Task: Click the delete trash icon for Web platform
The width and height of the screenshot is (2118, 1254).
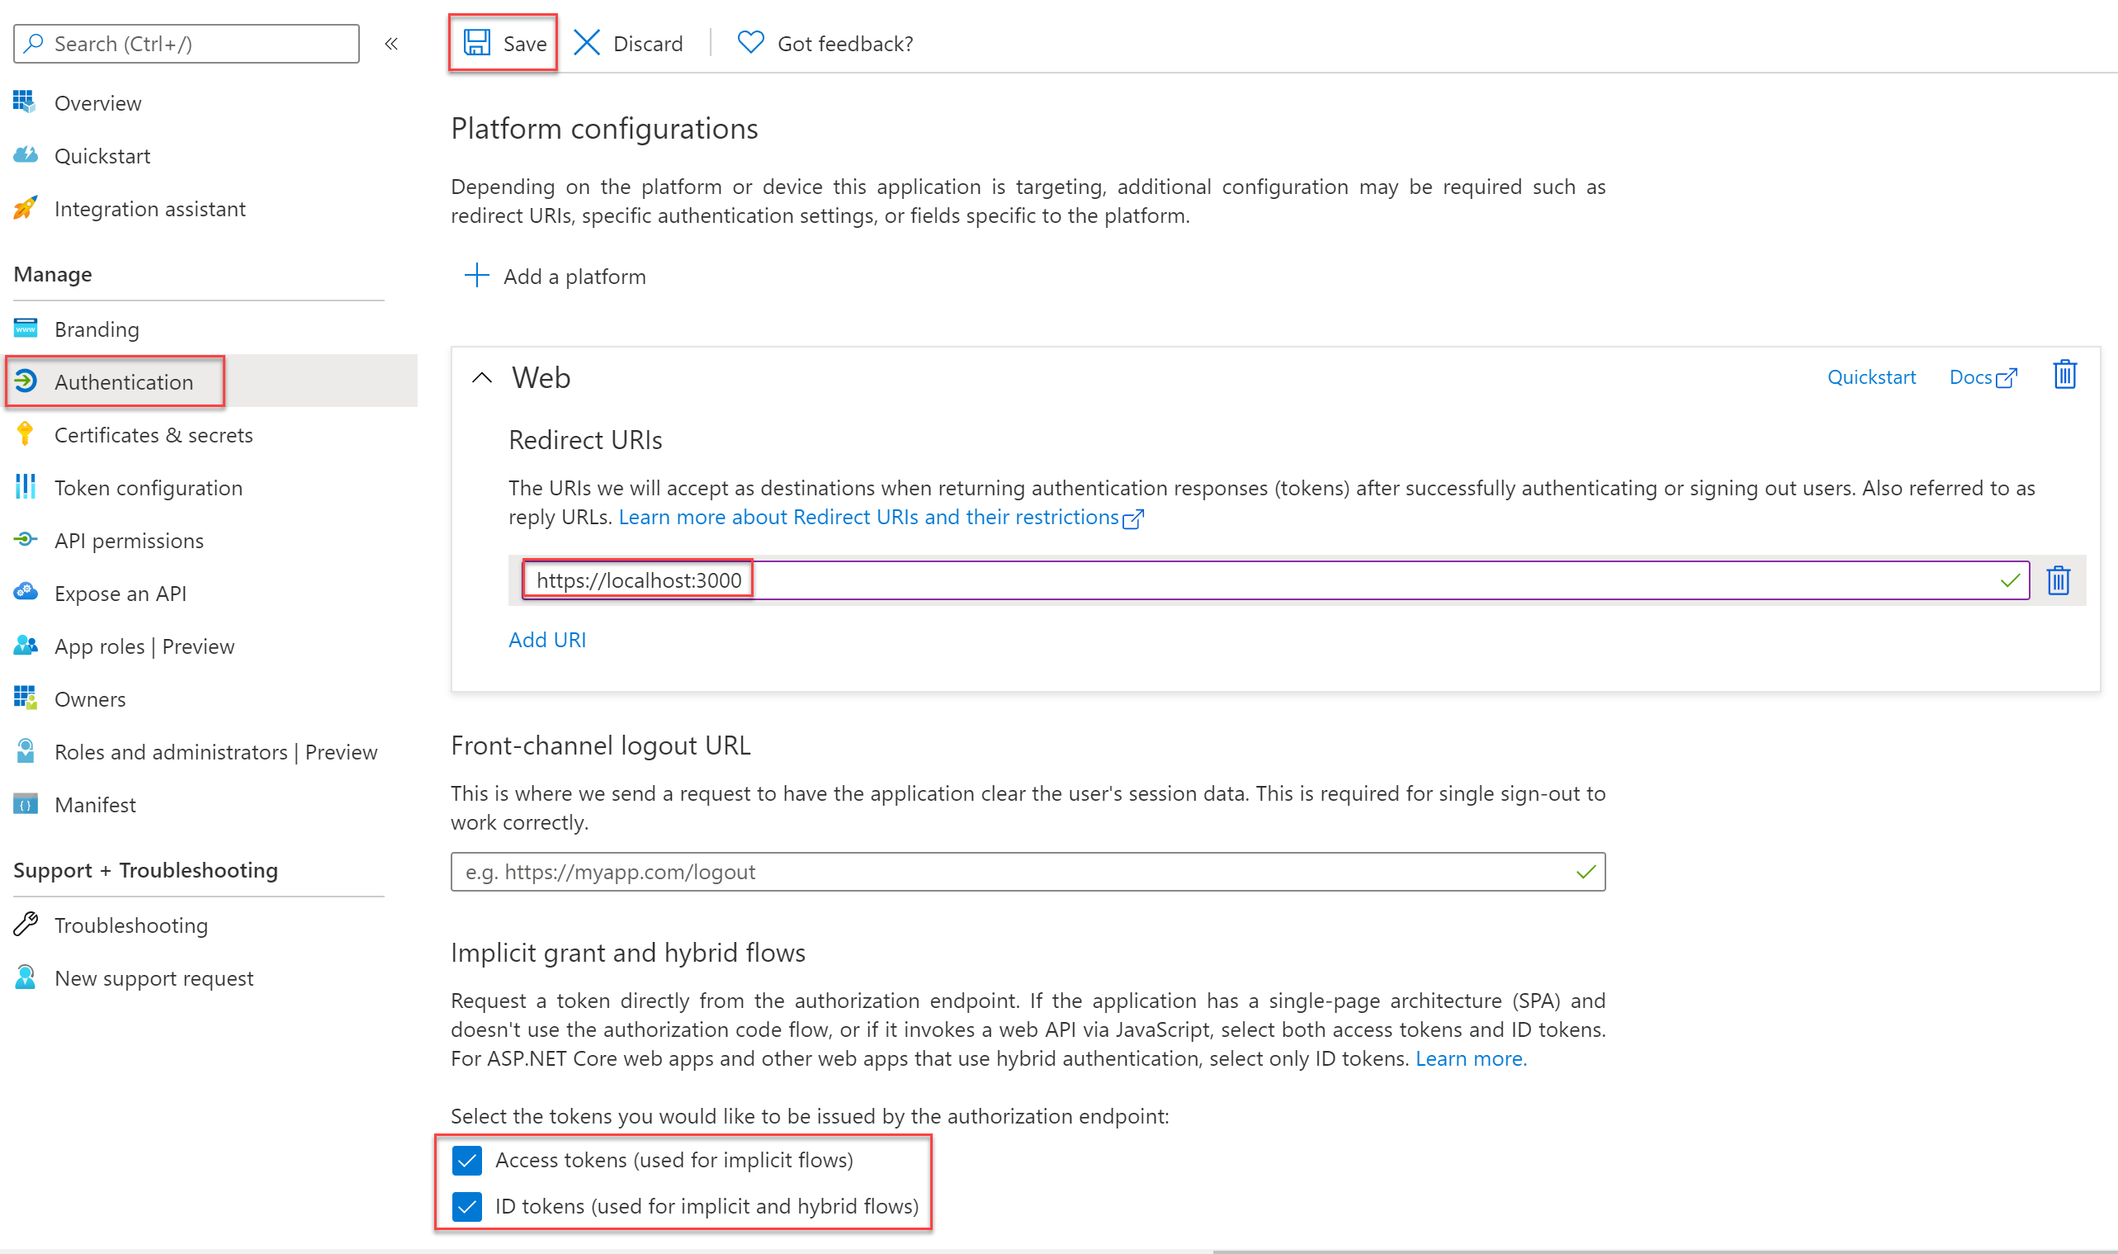Action: coord(2066,375)
